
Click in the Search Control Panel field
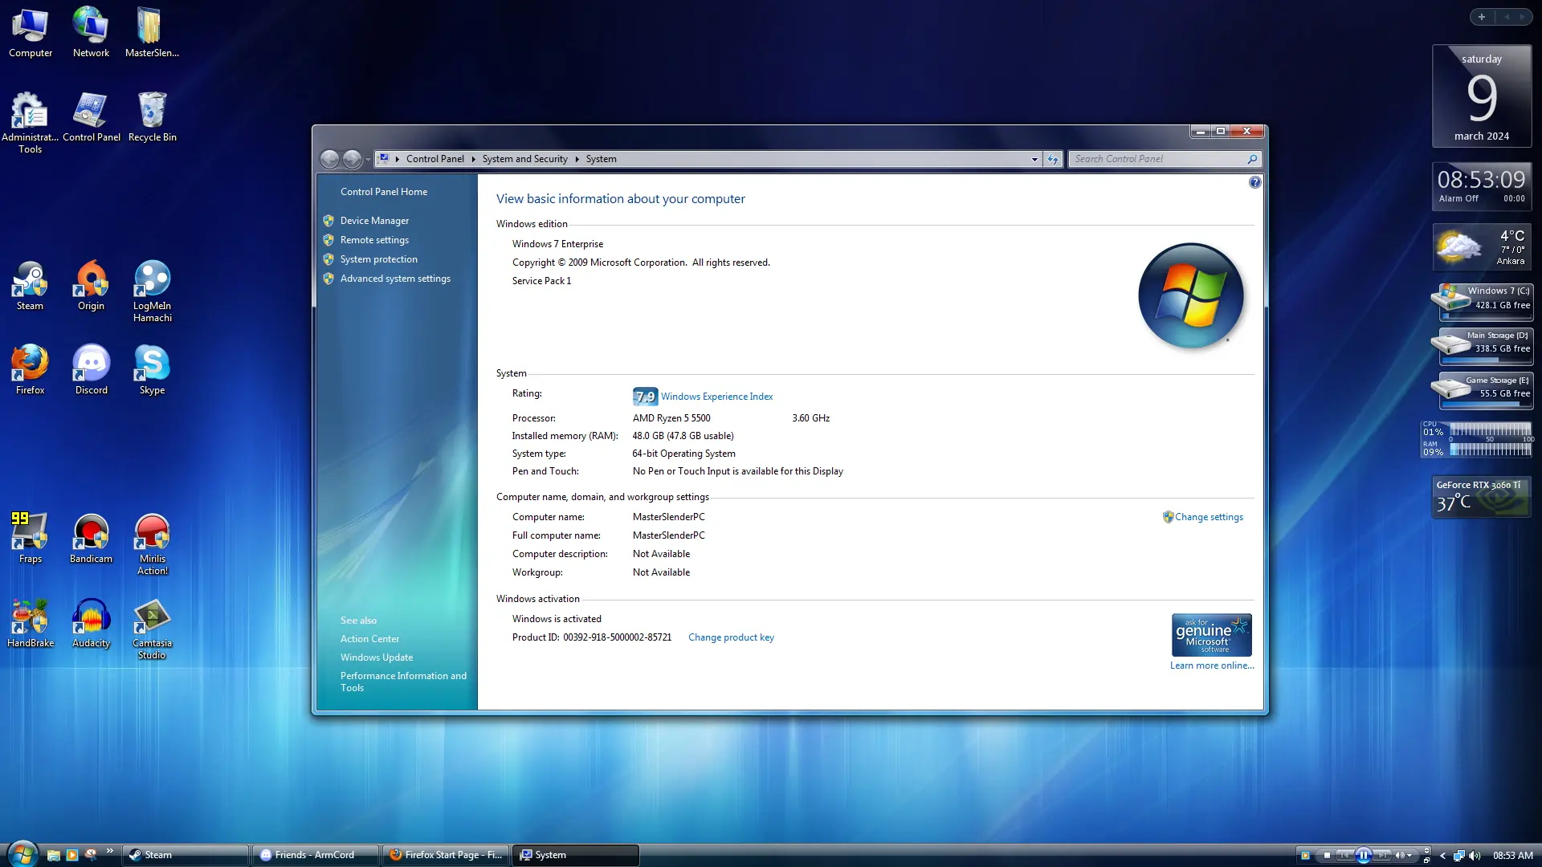coord(1165,159)
